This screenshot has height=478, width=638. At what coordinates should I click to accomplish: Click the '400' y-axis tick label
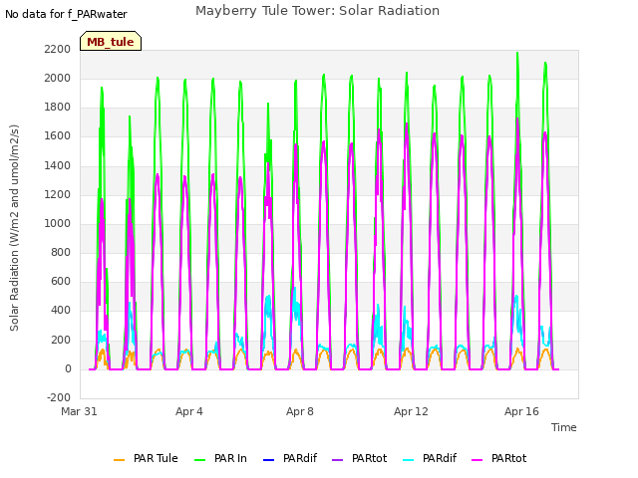click(x=61, y=310)
